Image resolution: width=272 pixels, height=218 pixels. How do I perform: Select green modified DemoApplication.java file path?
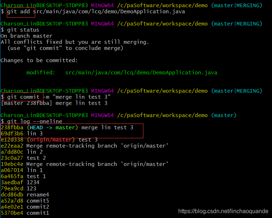pyautogui.click(x=141, y=73)
